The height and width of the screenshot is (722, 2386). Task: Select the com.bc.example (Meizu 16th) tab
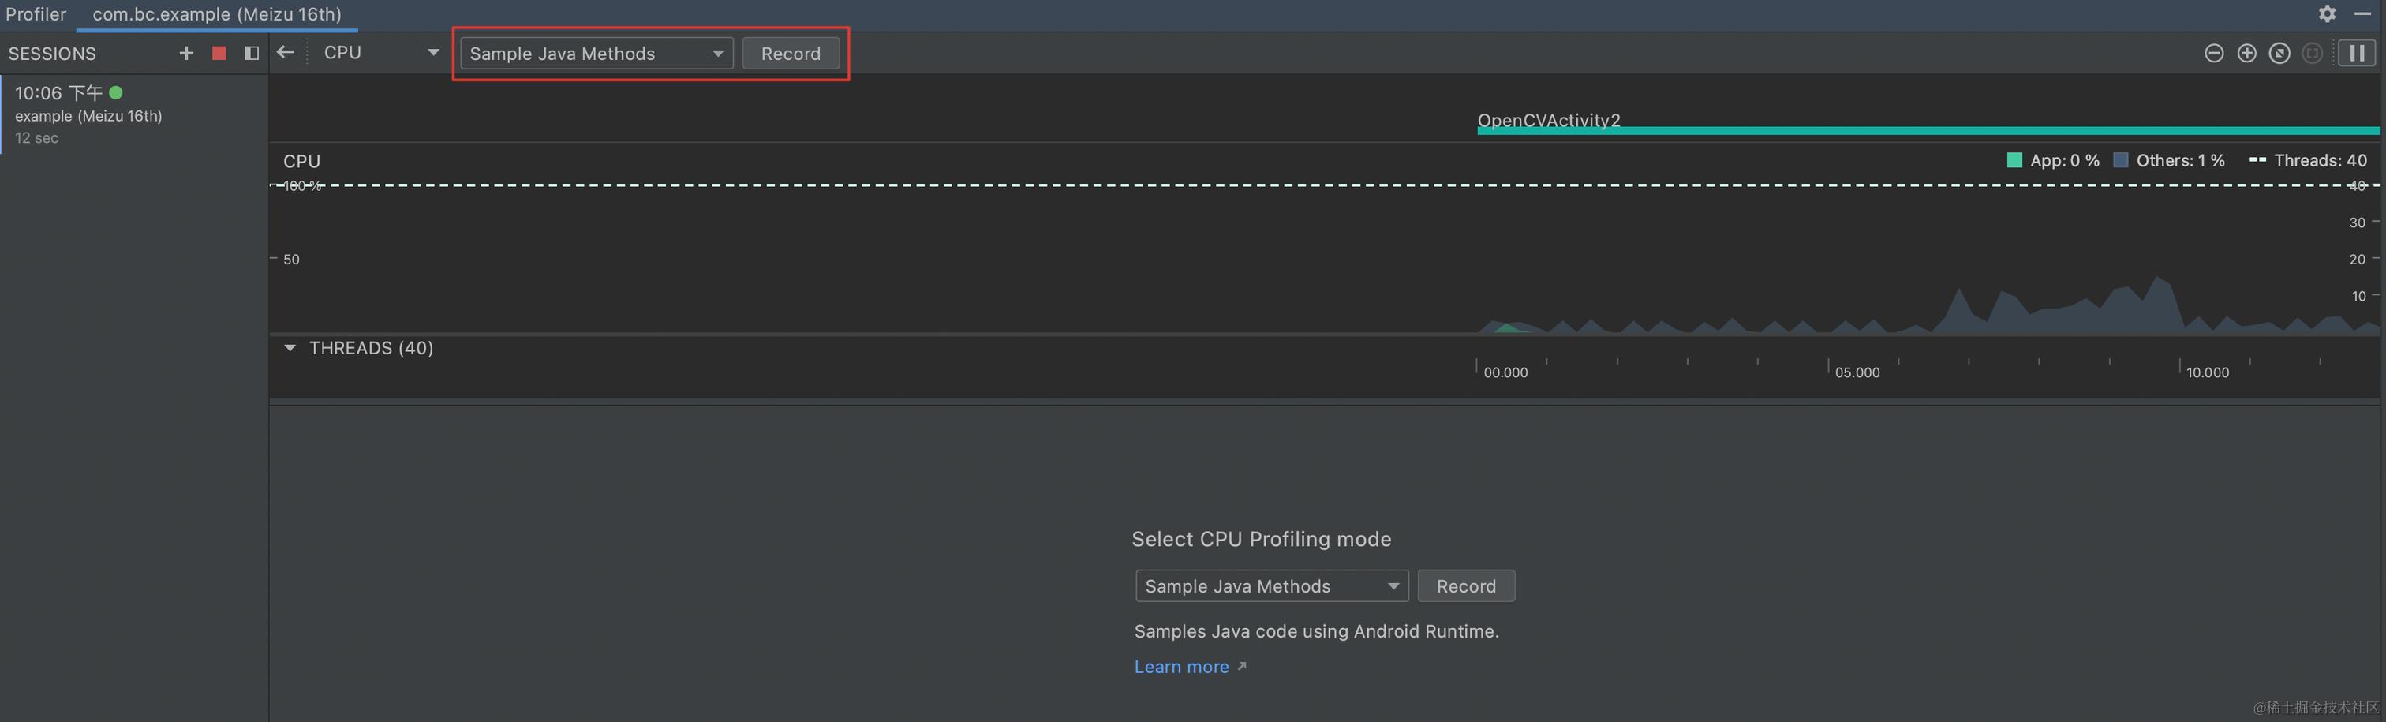(x=217, y=14)
